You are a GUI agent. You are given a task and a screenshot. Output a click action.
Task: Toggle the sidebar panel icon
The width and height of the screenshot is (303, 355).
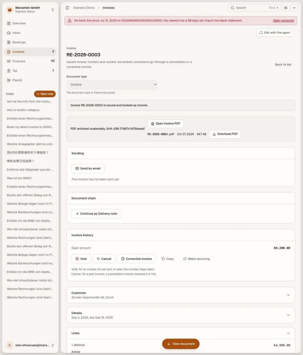click(68, 8)
